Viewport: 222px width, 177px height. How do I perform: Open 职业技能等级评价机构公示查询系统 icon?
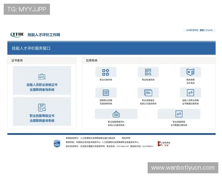coord(116,114)
